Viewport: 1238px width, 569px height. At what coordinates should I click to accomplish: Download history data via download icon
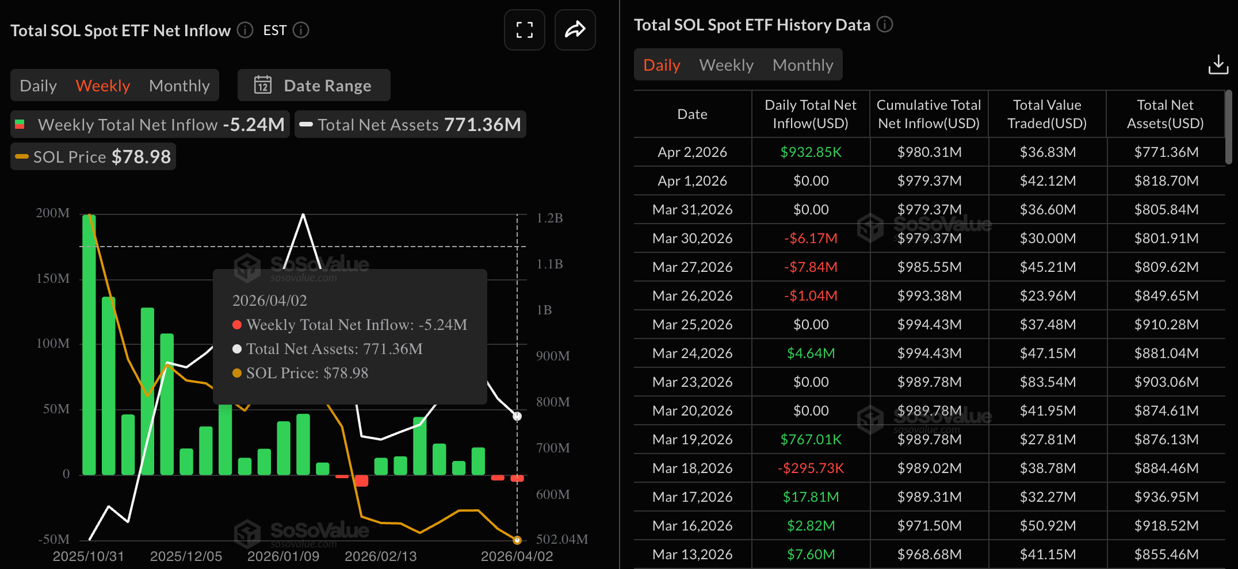pyautogui.click(x=1218, y=65)
